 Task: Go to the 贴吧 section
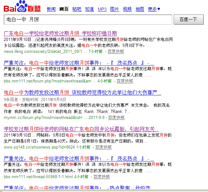point(77,9)
